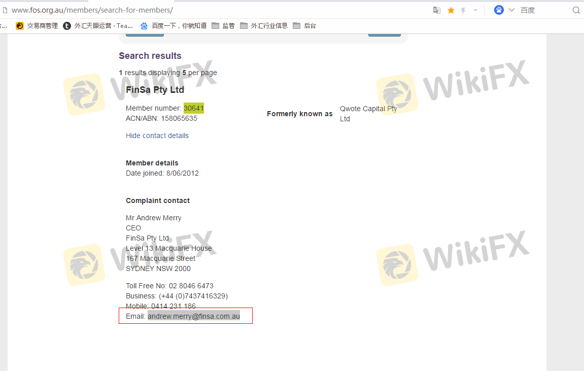The width and height of the screenshot is (584, 371).
Task: Click the 百度 search input field
Action: click(543, 10)
